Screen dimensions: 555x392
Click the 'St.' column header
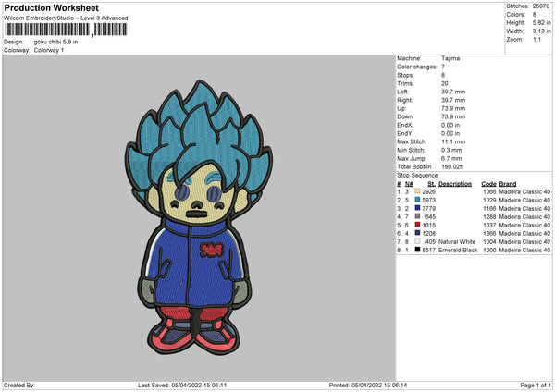point(431,184)
